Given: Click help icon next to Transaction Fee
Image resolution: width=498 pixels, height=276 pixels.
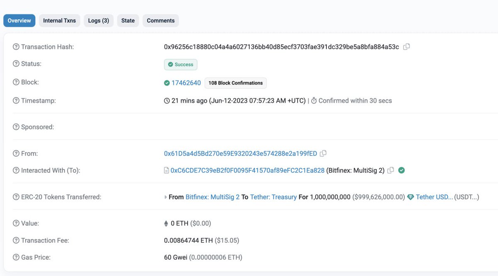Looking at the screenshot, I should [x=16, y=240].
